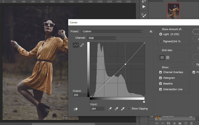This screenshot has width=199, height=125.
Task: Open the Curves preset options gear
Action: 151,31
